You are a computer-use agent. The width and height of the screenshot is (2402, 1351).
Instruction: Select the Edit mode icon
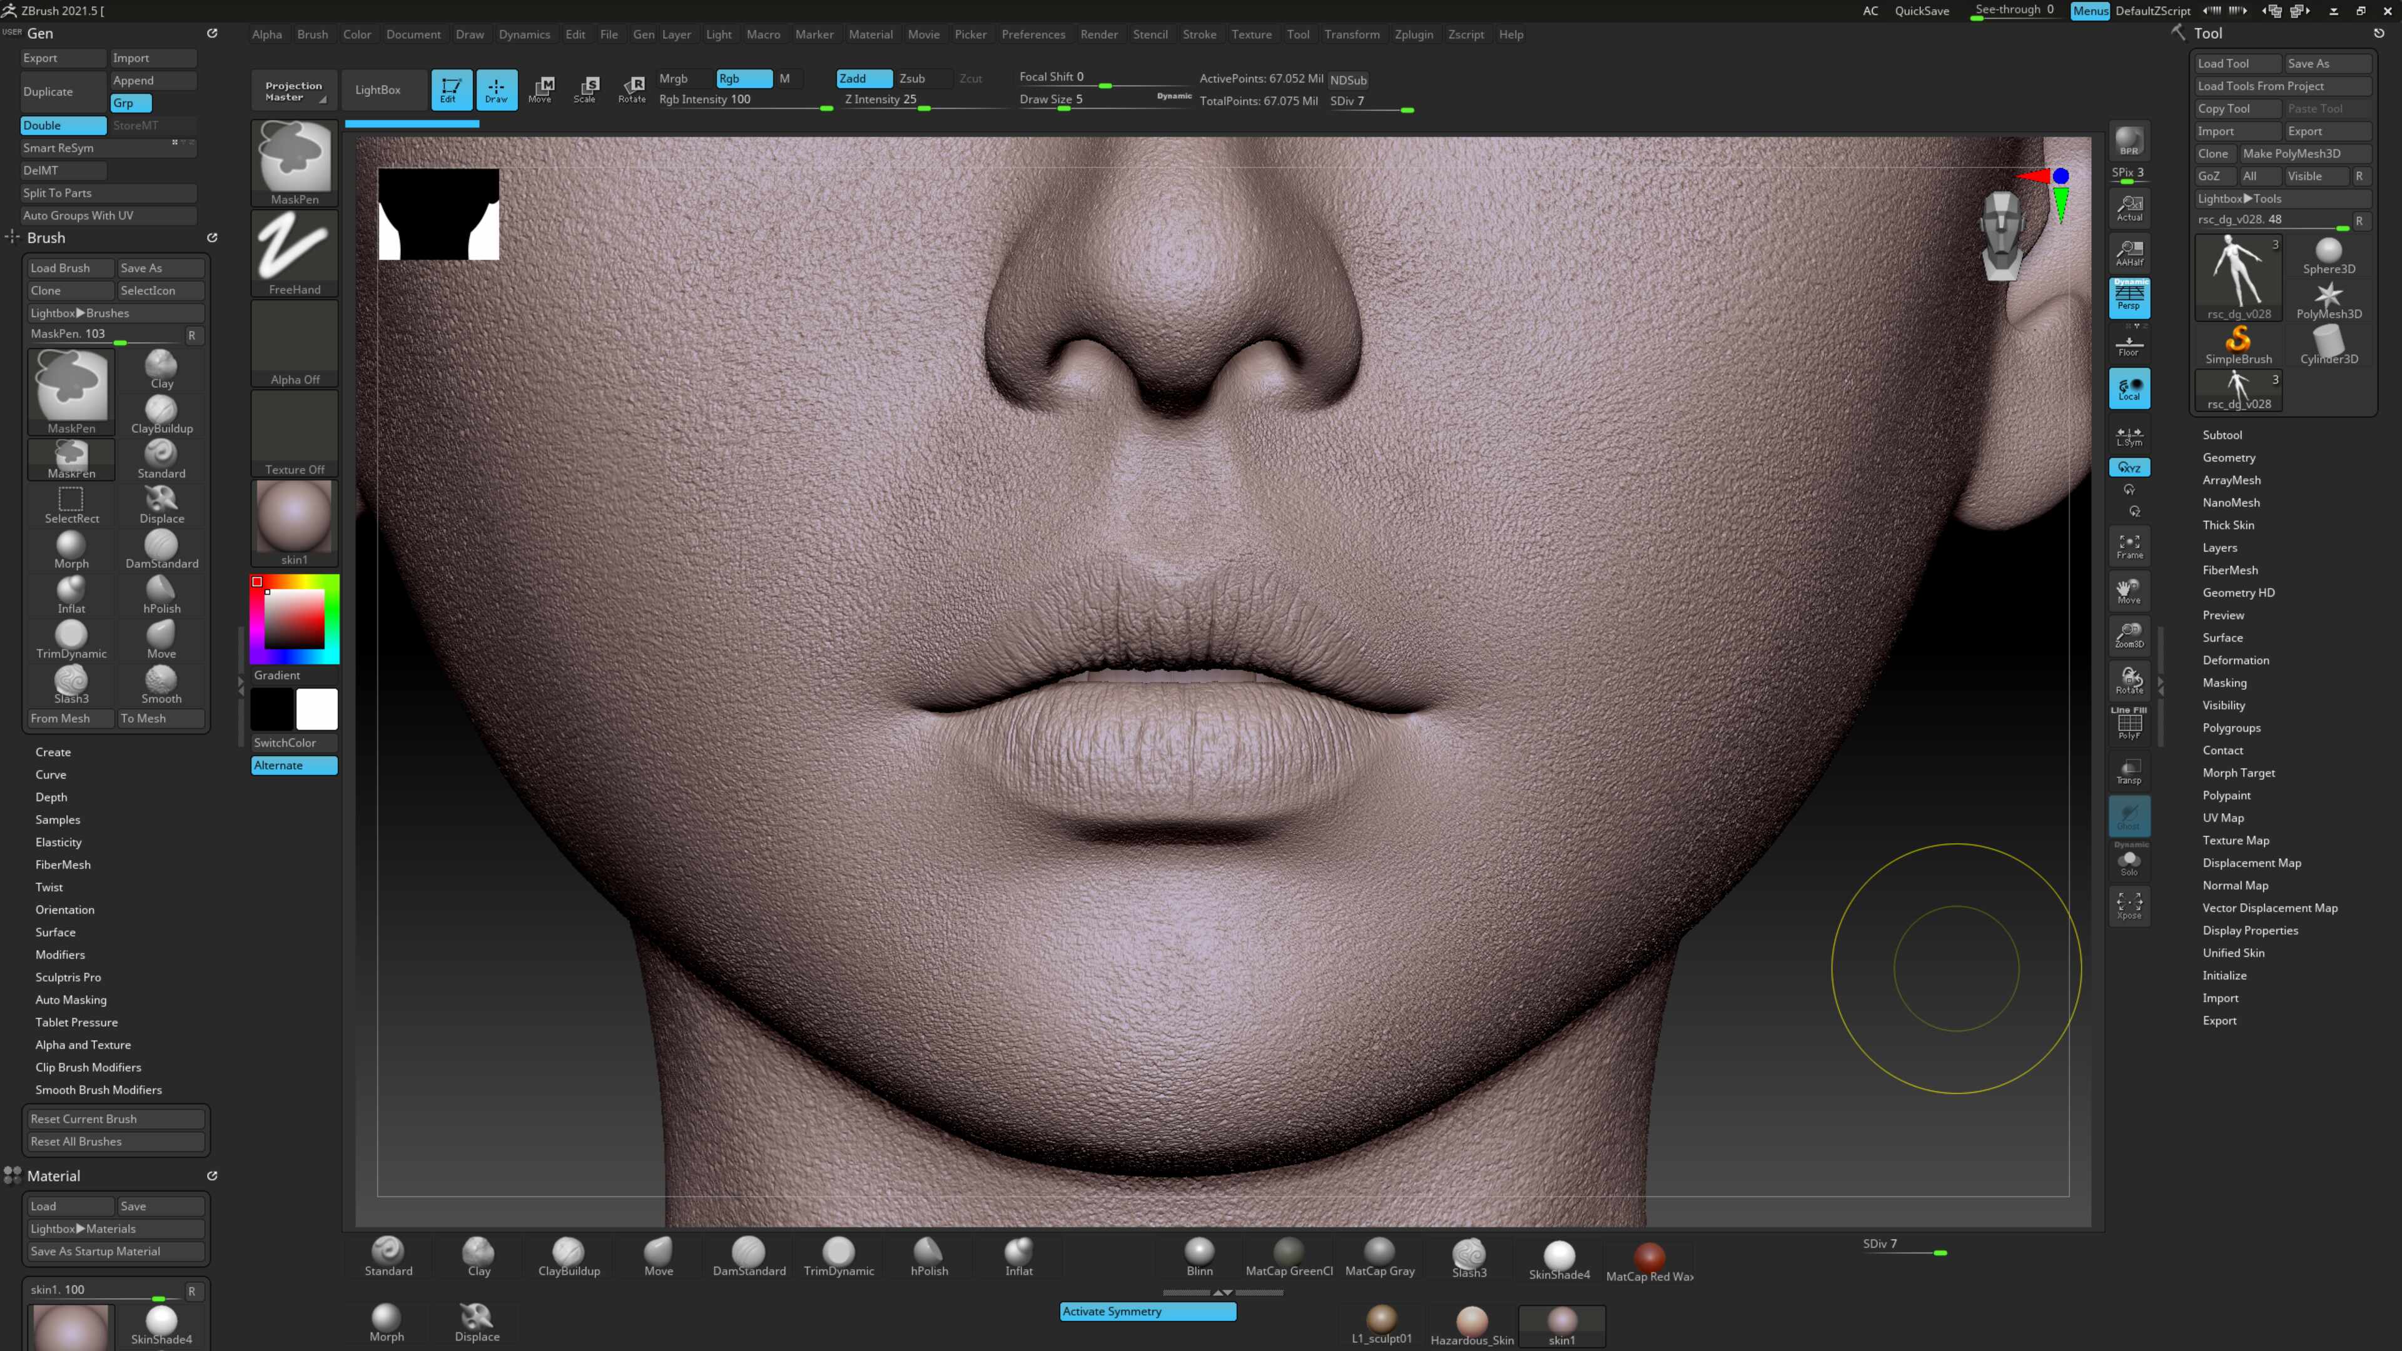click(450, 89)
